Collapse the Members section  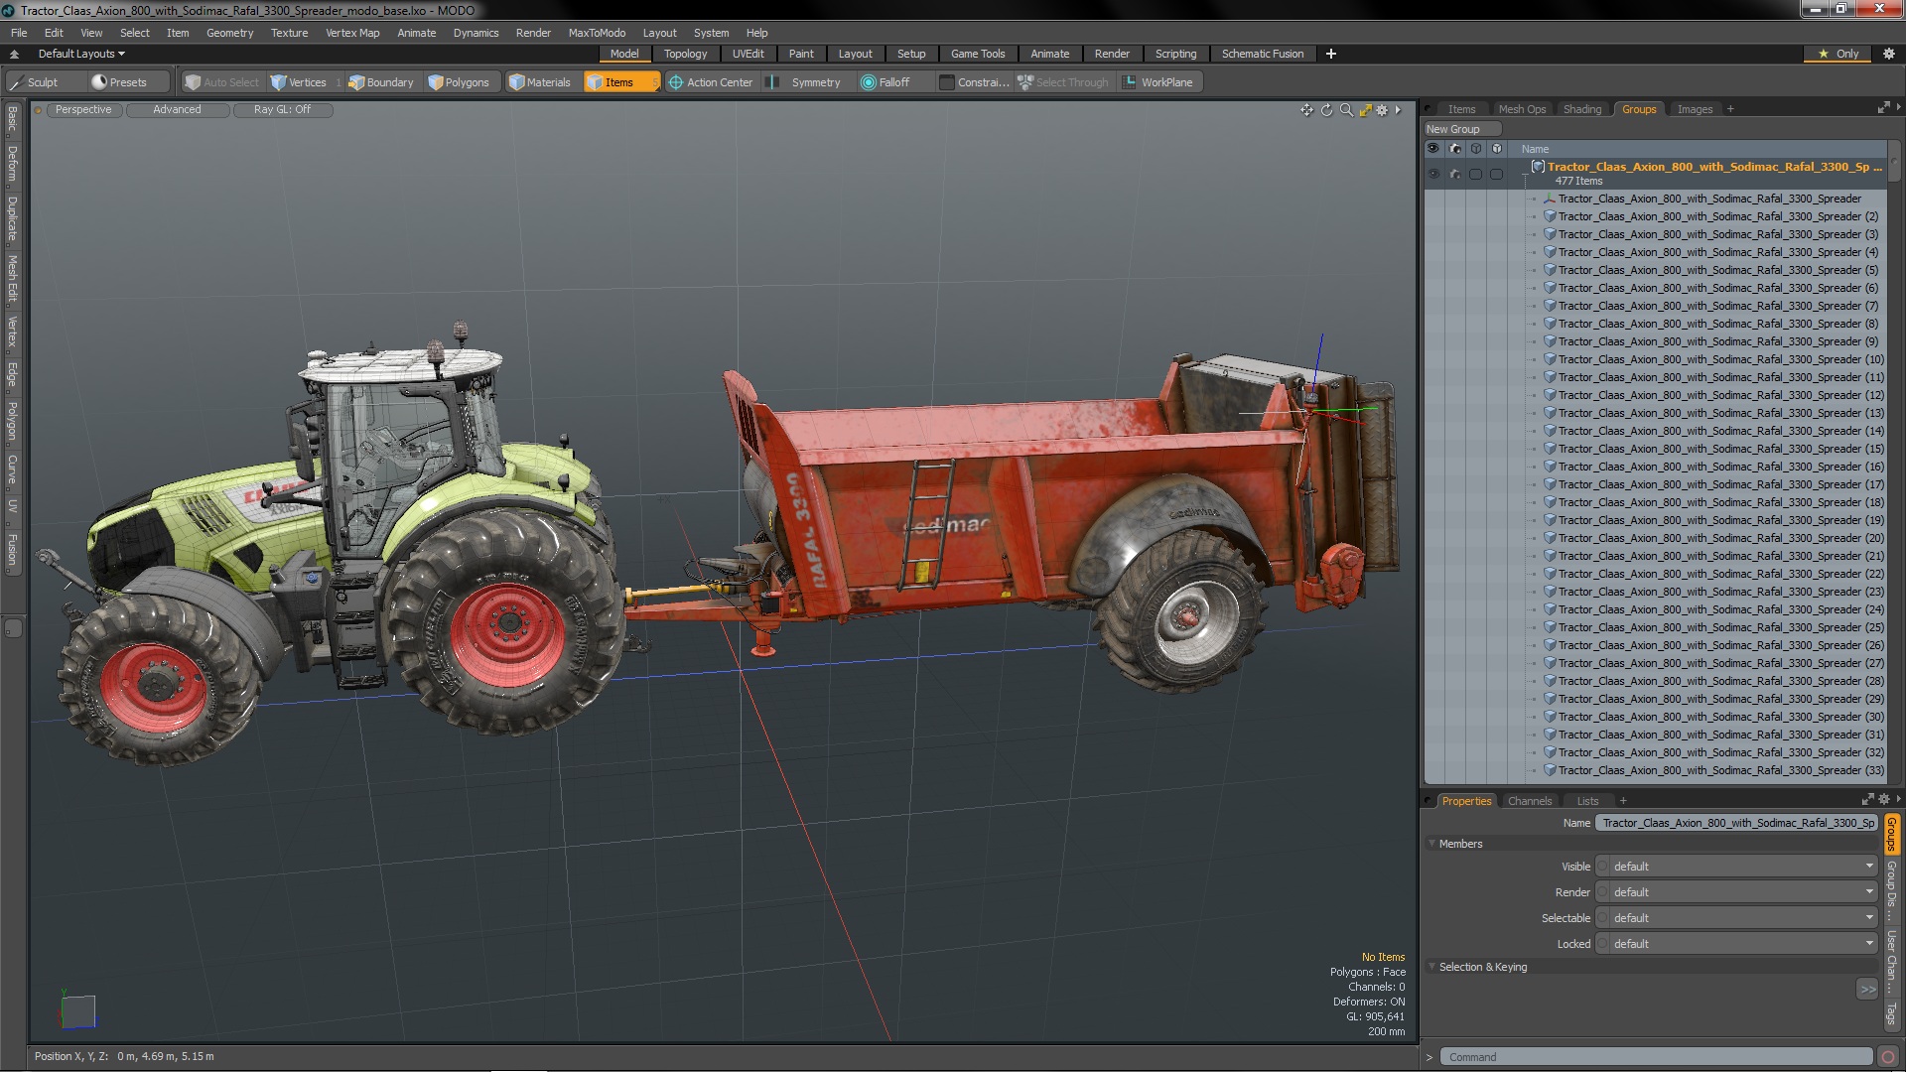(1432, 844)
